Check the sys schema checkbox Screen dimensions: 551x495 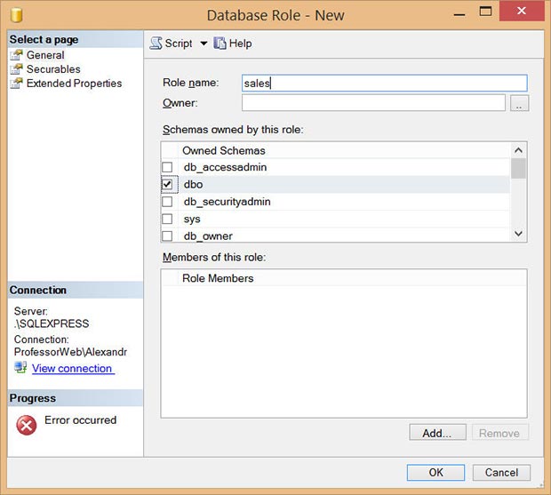click(167, 219)
